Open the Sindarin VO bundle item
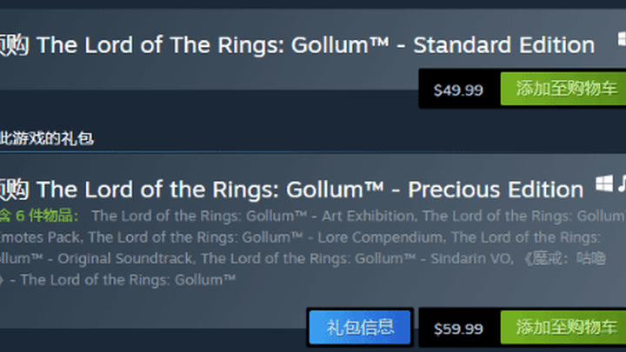This screenshot has height=352, width=626. pyautogui.click(x=357, y=259)
